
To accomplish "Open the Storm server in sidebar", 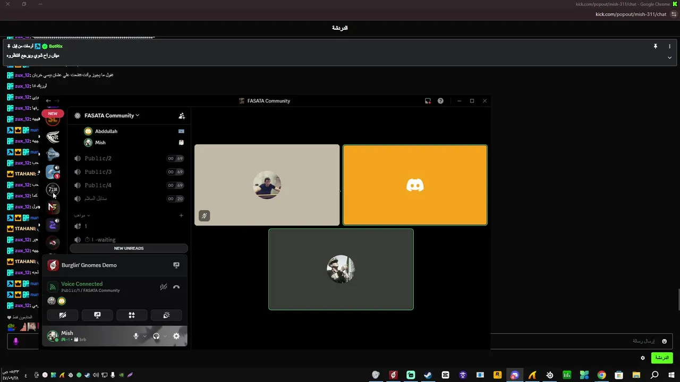I will [x=53, y=154].
